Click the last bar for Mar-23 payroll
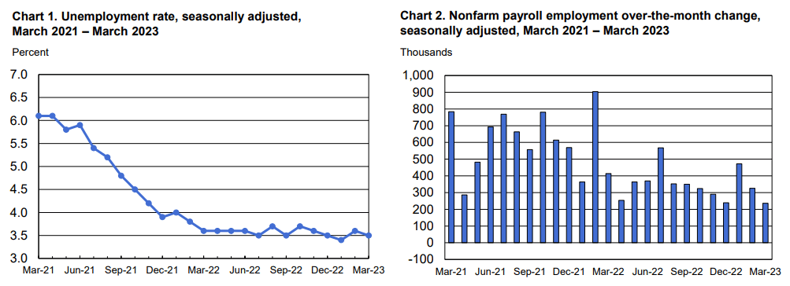790x286 pixels. 766,223
